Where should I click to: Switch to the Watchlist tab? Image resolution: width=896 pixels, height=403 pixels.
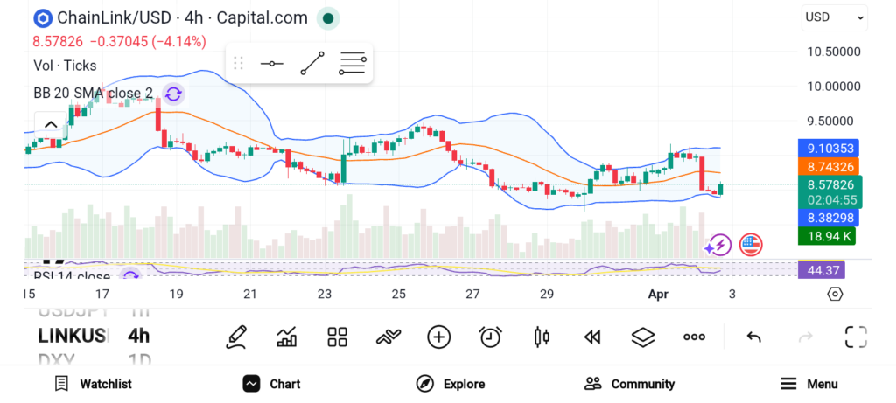pos(93,384)
